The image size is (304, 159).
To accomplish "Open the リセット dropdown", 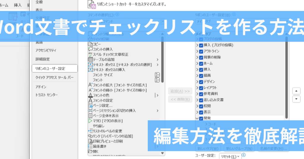I will 230,155.
